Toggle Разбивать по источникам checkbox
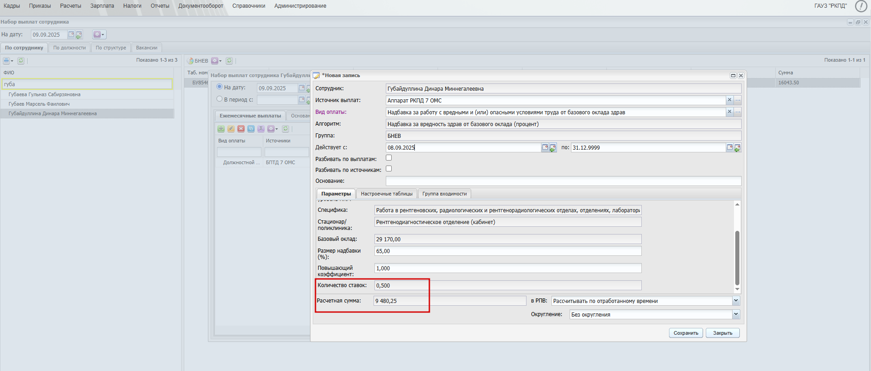 coord(389,169)
